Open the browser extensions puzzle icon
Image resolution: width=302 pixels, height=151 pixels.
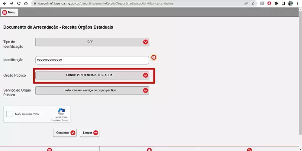[x=276, y=4]
